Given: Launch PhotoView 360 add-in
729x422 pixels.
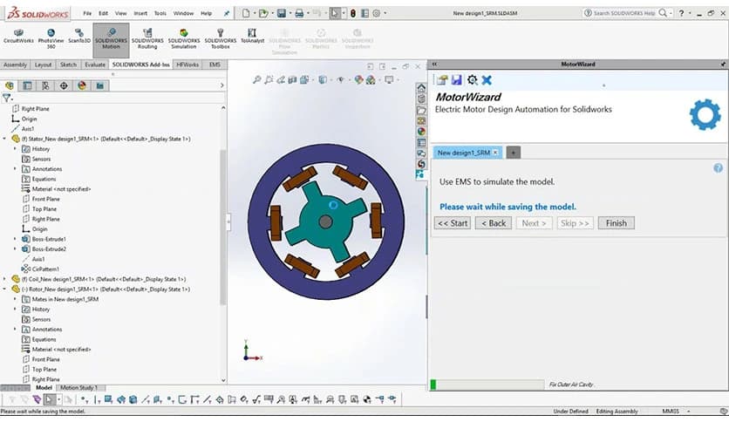Looking at the screenshot, I should pos(51,38).
